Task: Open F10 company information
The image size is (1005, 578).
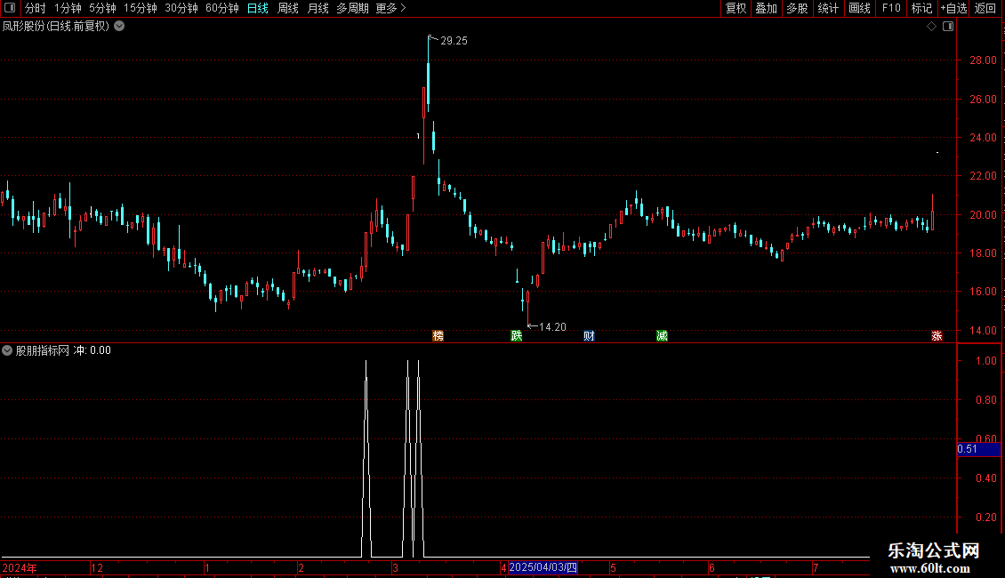Action: click(891, 8)
